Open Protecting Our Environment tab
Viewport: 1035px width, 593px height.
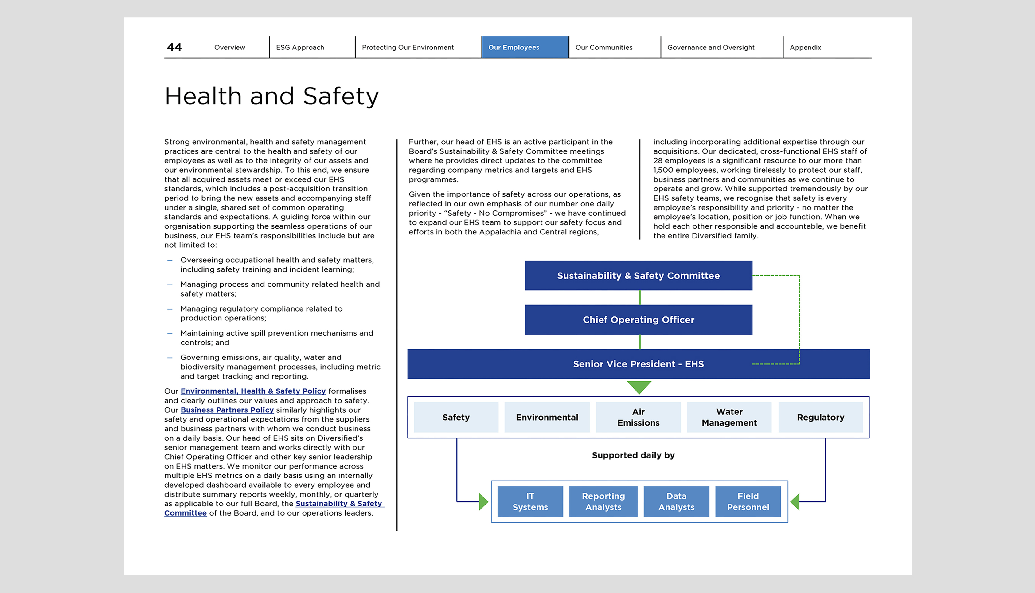tap(408, 47)
